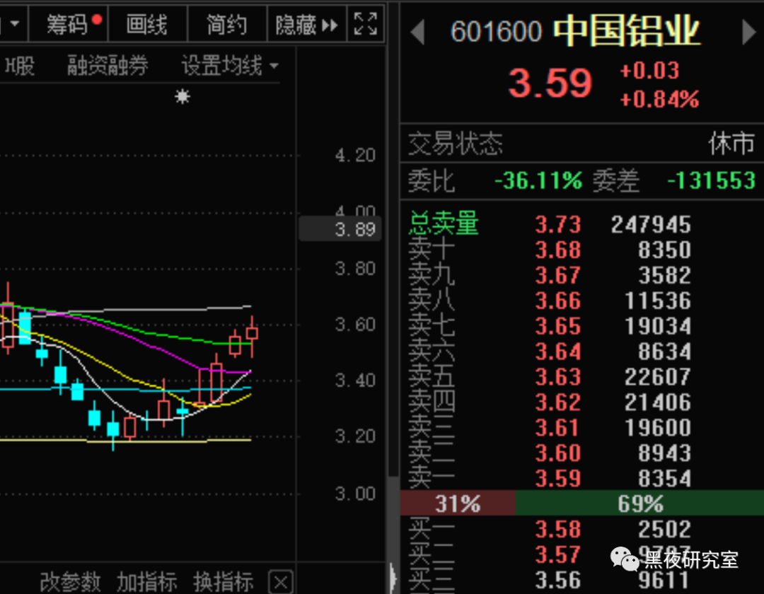Open the dropdown arrow left of 筹码
This screenshot has width=764, height=594.
coord(14,24)
